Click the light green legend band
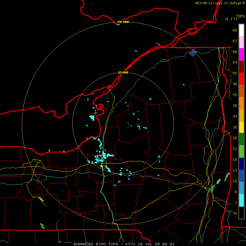 tap(241, 151)
